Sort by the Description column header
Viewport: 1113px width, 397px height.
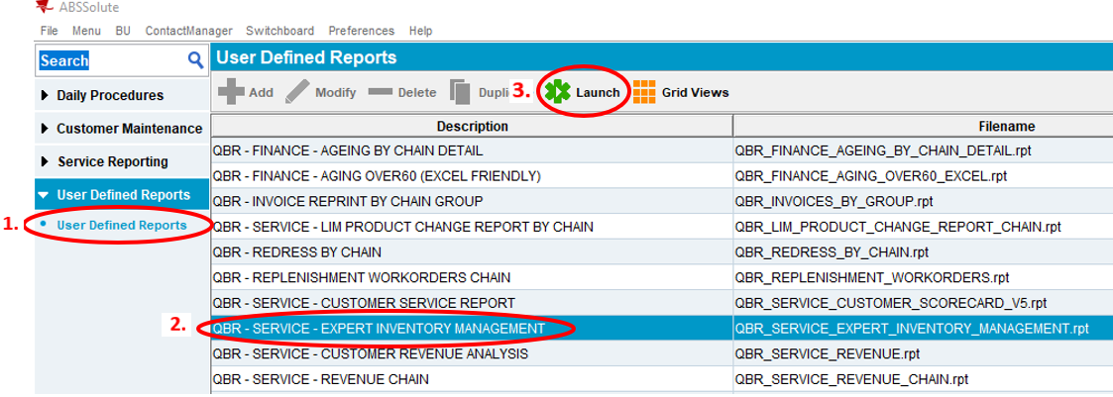(x=472, y=126)
